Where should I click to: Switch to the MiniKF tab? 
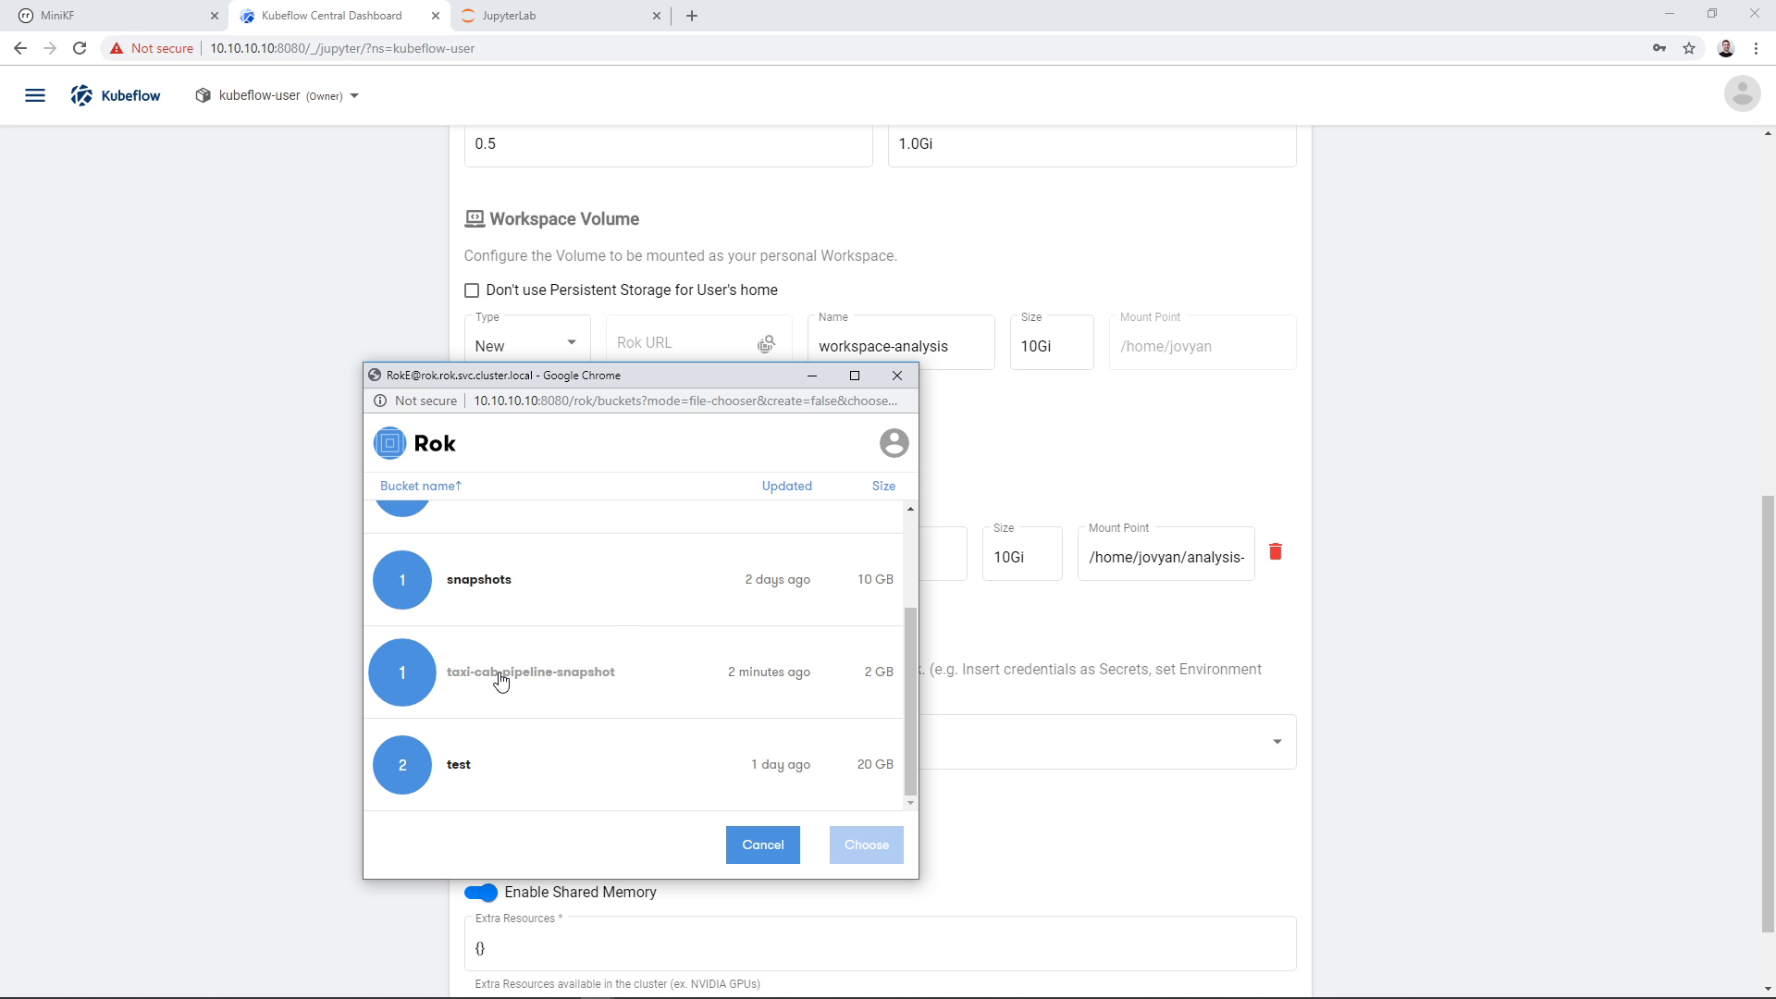114,16
